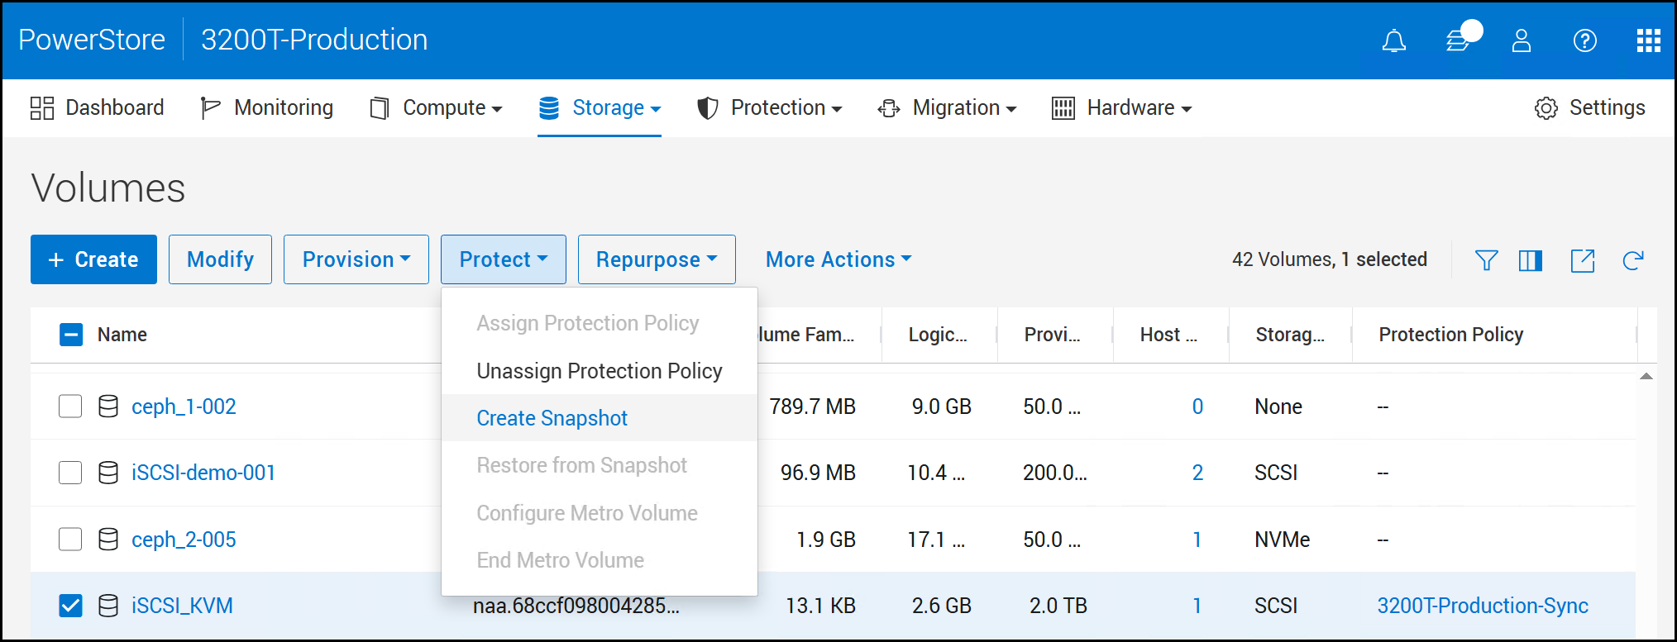Select Restore from Snapshot menu entry
The image size is (1677, 642).
(600, 465)
